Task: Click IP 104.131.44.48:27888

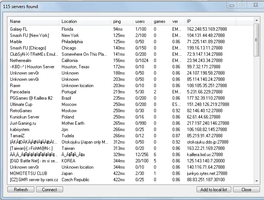Action: 206,35
